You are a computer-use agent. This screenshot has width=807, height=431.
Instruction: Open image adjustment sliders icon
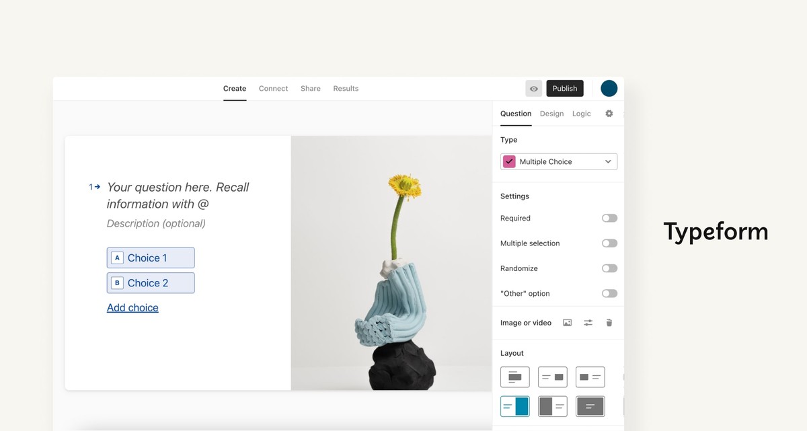click(x=588, y=323)
